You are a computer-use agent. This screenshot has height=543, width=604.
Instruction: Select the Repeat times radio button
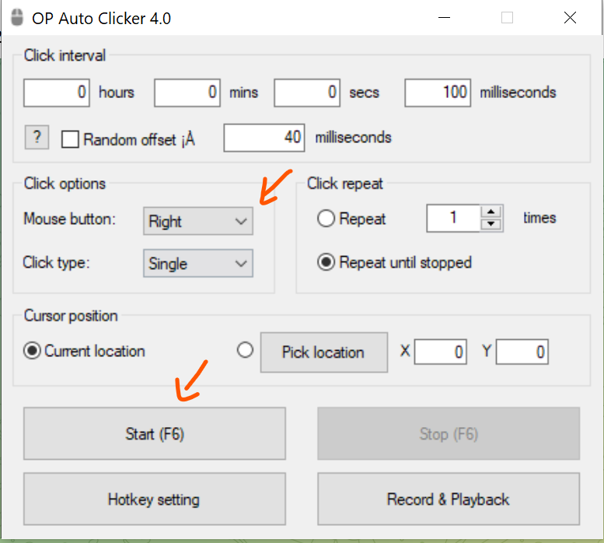pos(326,219)
